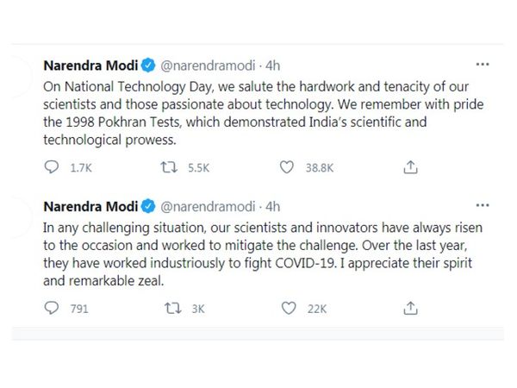Retweet the National Technology Day tweet

pyautogui.click(x=169, y=167)
